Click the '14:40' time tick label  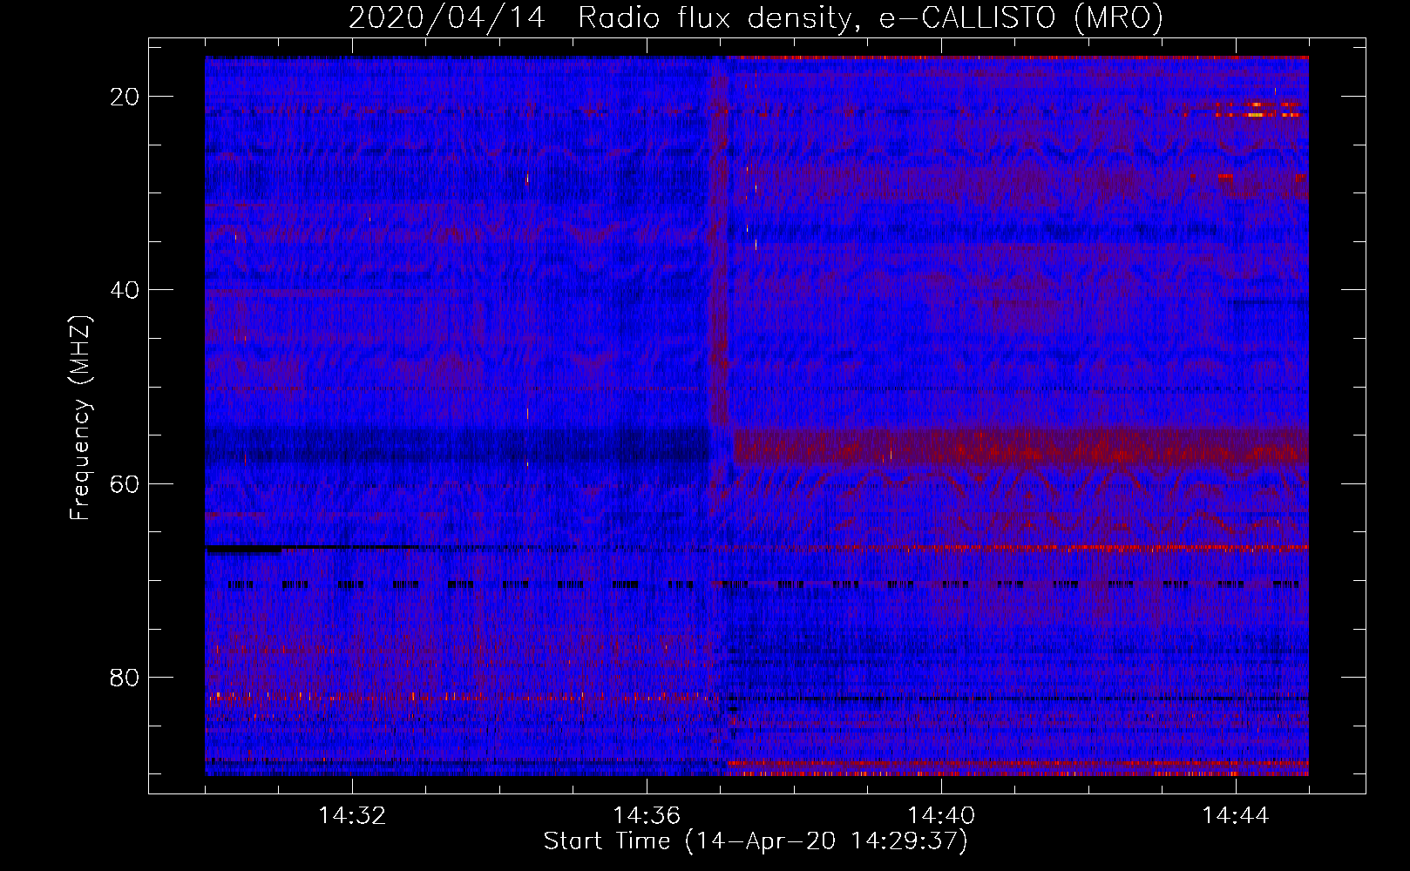(x=941, y=816)
